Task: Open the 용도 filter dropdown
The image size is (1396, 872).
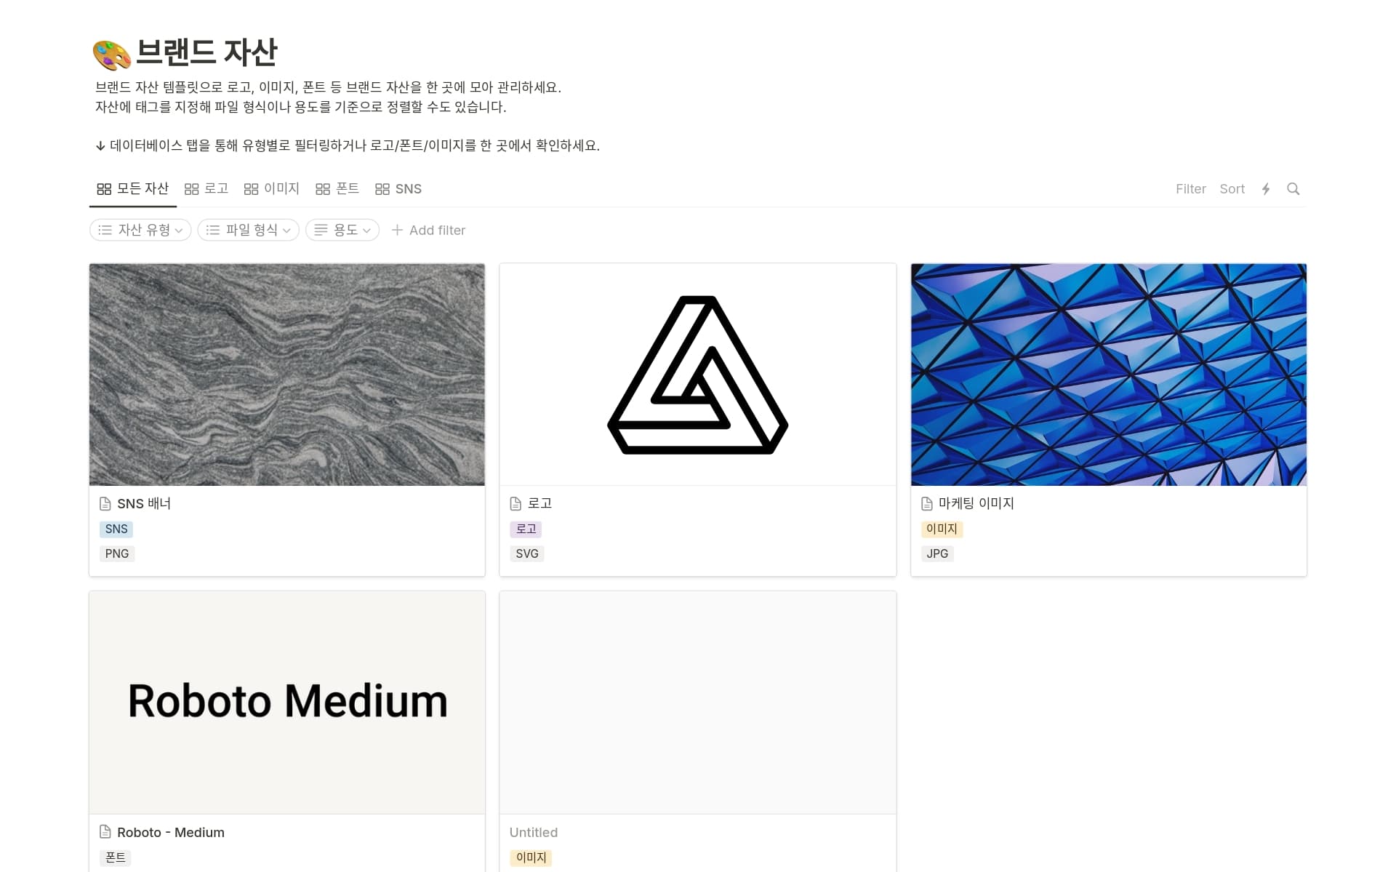Action: pyautogui.click(x=342, y=231)
